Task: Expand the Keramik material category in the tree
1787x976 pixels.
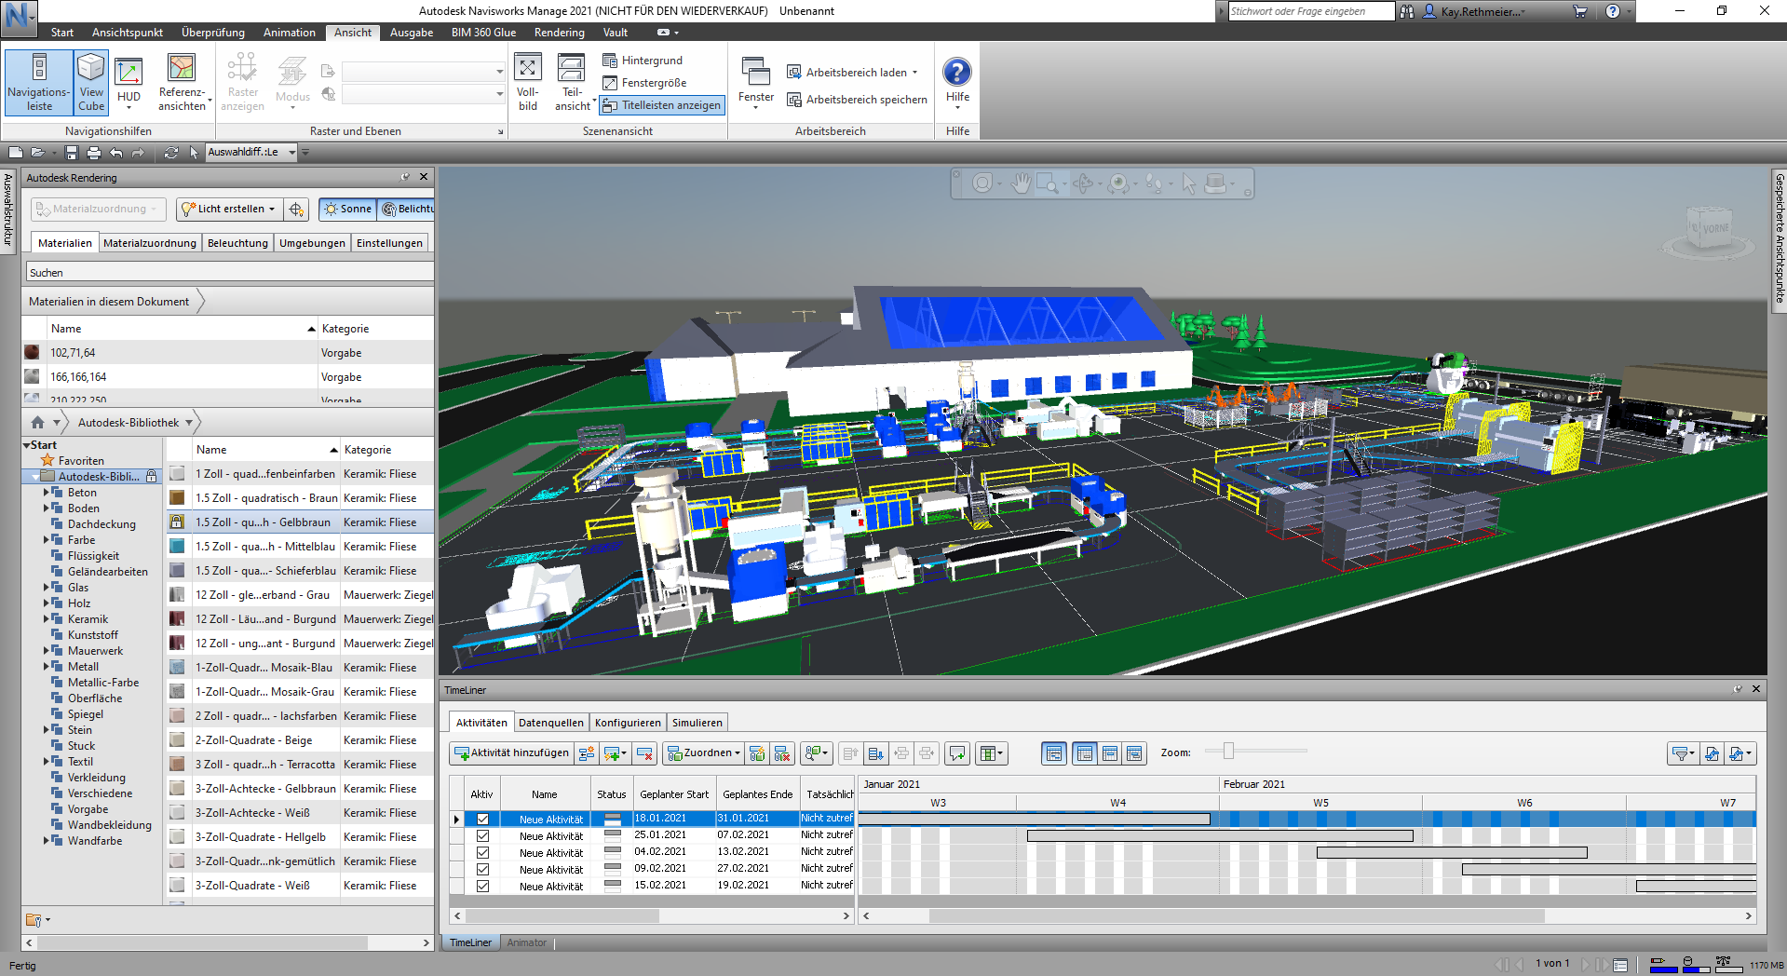Action: [x=48, y=618]
